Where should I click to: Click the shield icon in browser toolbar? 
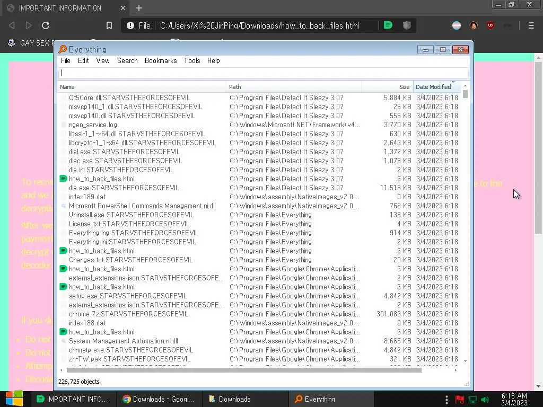[407, 25]
